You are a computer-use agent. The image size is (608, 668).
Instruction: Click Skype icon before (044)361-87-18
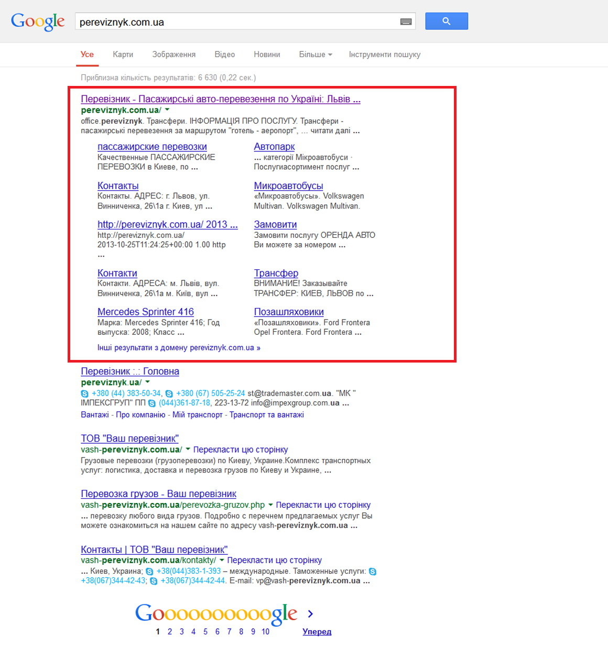pos(152,403)
